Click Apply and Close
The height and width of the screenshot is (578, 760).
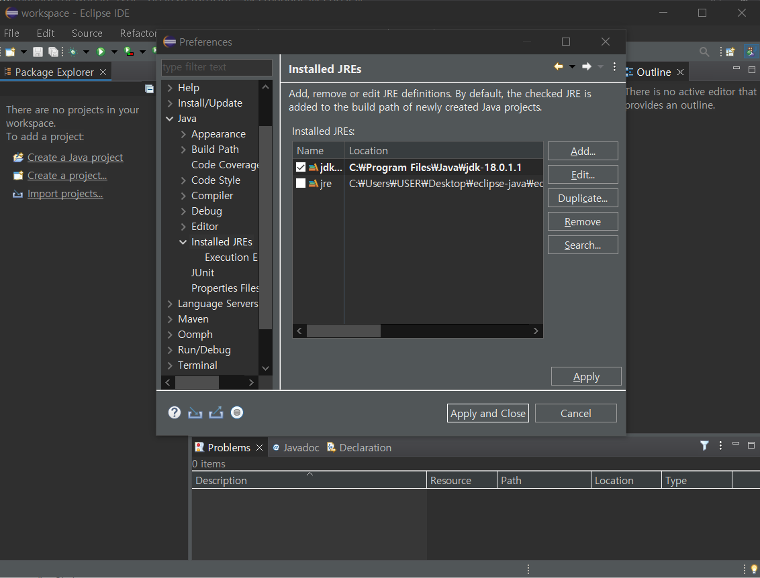point(487,414)
